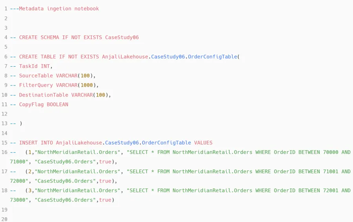Screen dimensions: 353x222
Task: Click 'TaskId INT,' on line 7
Action: click(36, 66)
